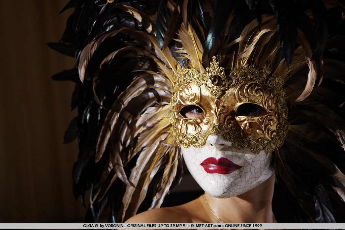Click the "ONLINE SINCE 1999" caption text
Image resolution: width=345 pixels, height=230 pixels.
[x=243, y=226]
